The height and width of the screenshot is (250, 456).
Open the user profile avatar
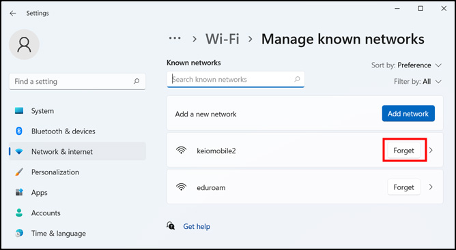point(24,44)
